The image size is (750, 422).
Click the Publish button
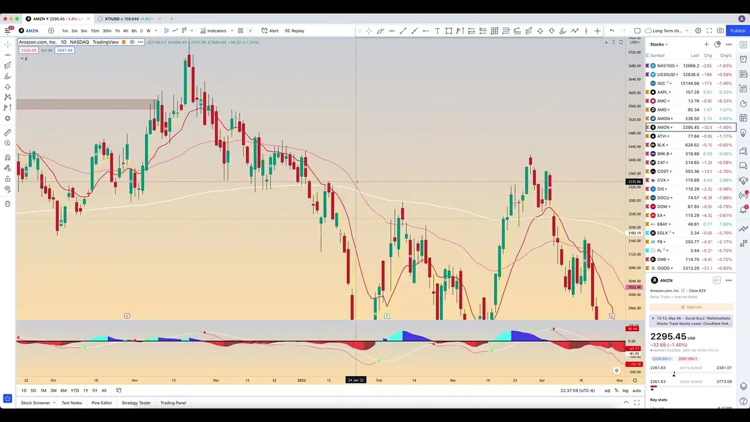coord(738,30)
